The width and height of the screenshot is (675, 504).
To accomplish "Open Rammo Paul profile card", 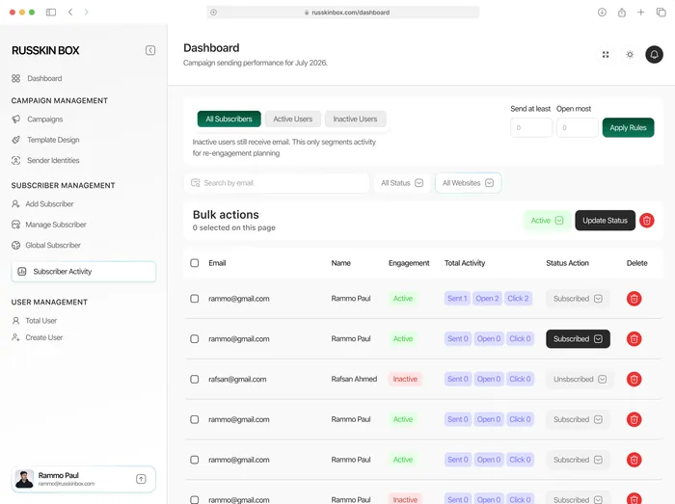I will point(84,479).
